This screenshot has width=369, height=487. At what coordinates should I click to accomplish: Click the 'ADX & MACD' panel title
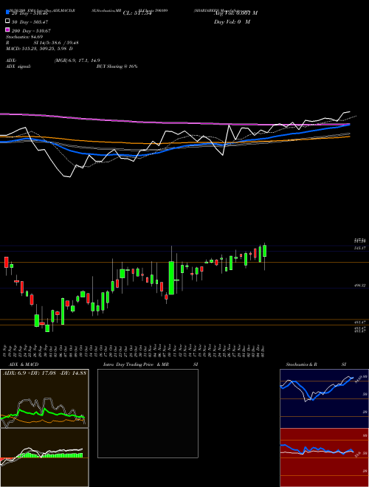point(24,365)
